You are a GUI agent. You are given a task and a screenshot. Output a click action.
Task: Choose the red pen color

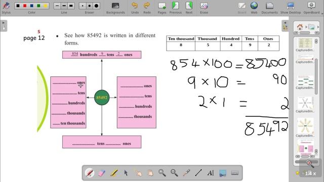point(25,6)
